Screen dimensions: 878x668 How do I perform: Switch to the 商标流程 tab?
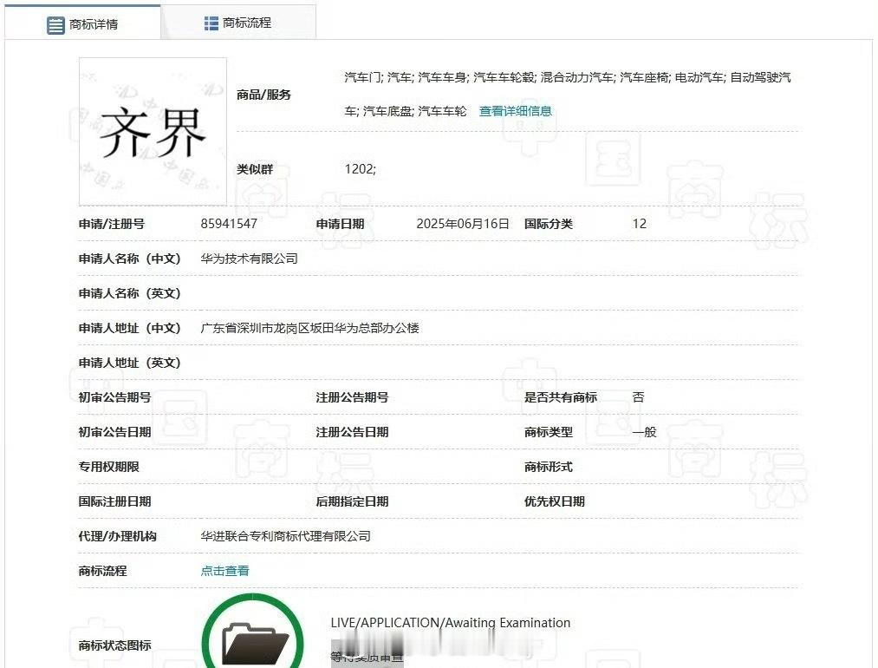pyautogui.click(x=241, y=22)
